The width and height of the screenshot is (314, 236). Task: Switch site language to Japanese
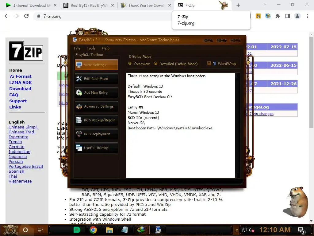pos(17,157)
